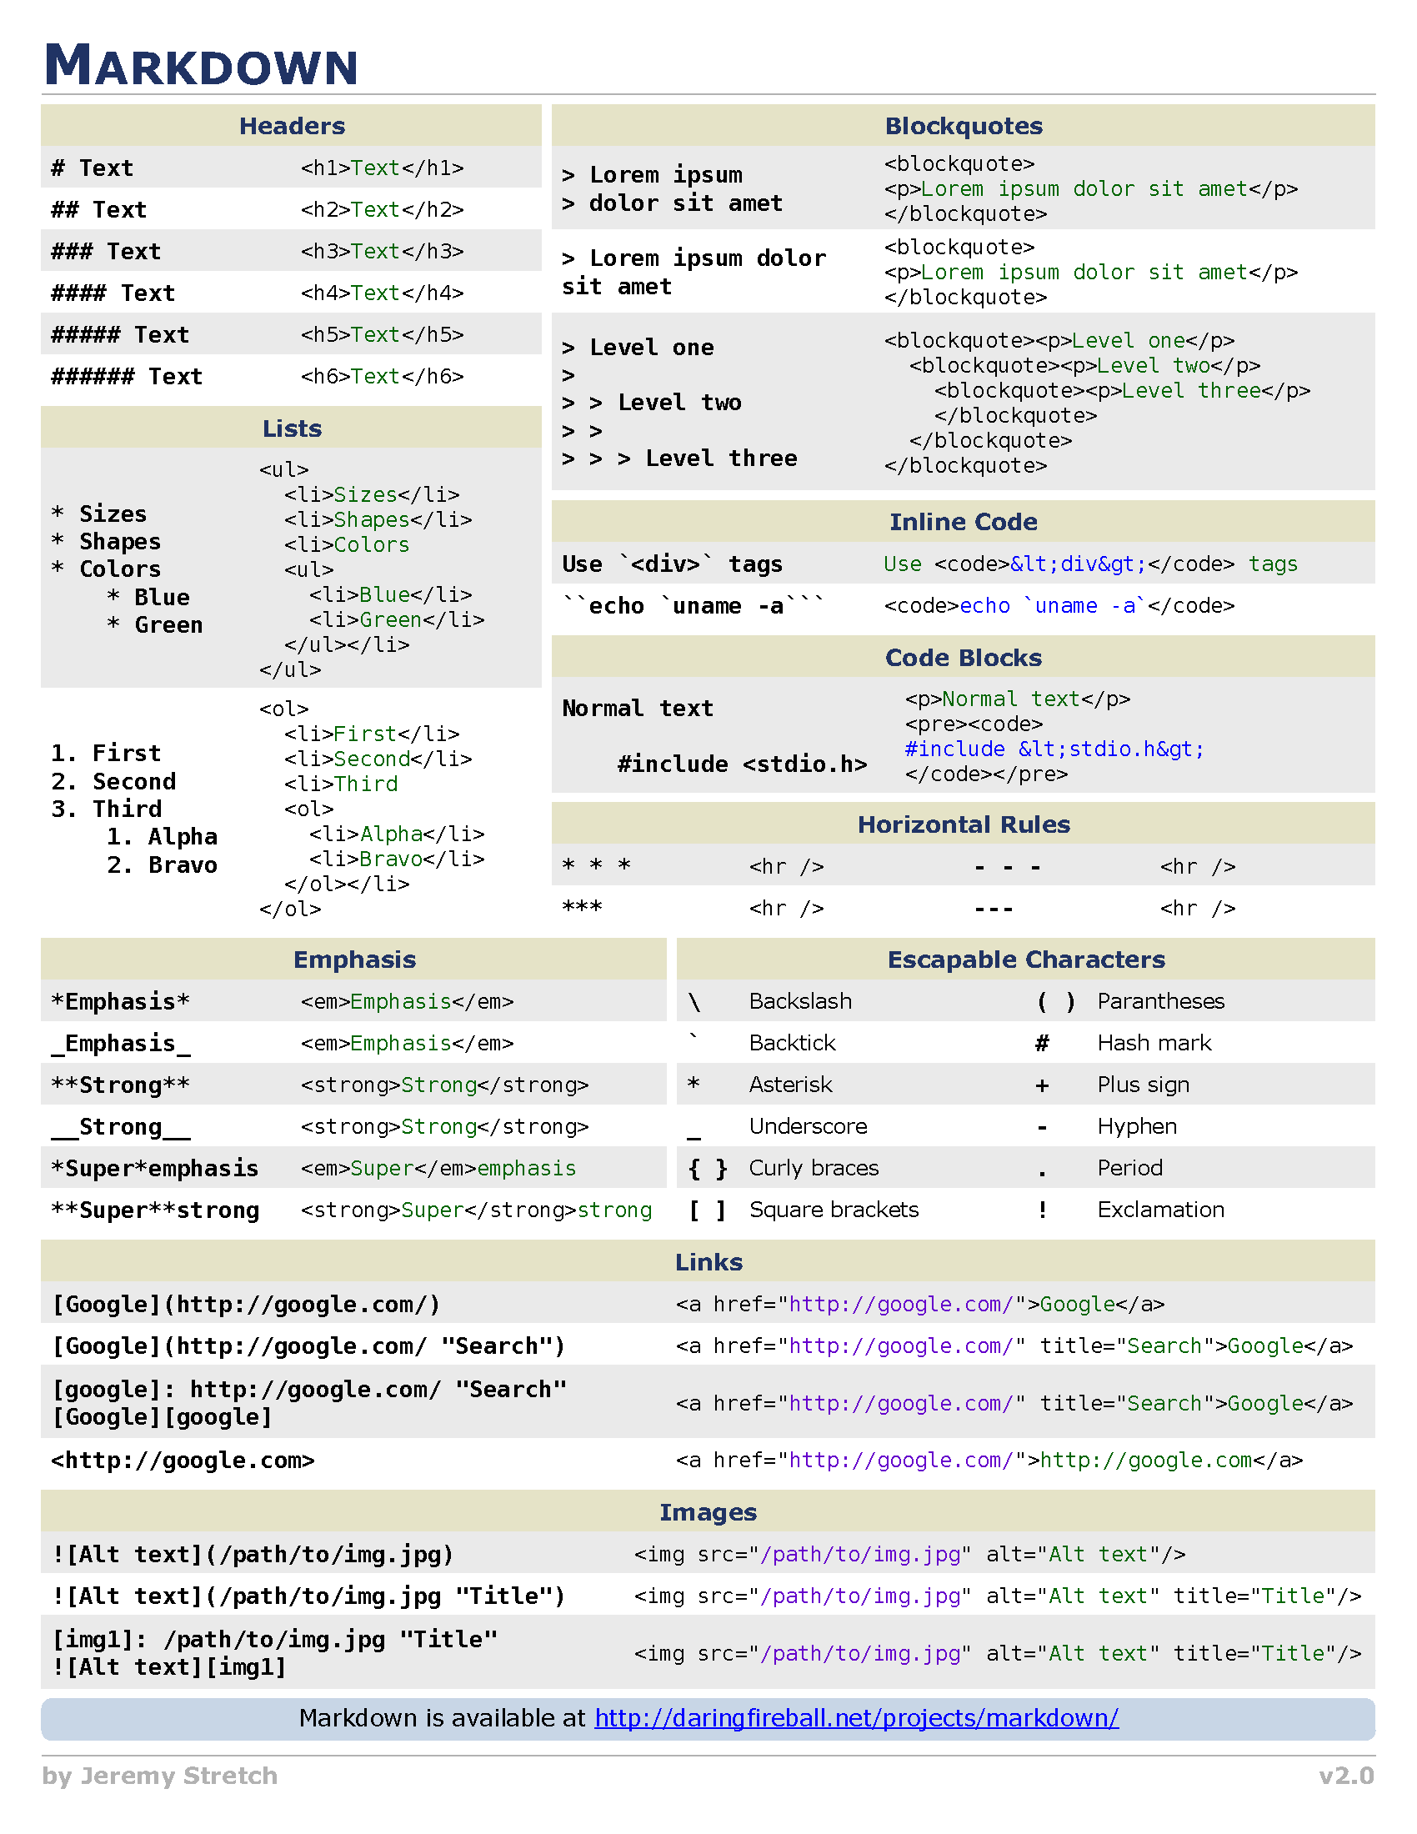Click the v2.0 version label
The image size is (1417, 1834).
(1346, 1775)
